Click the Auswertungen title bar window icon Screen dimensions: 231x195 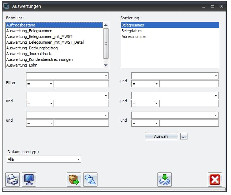point(6,6)
